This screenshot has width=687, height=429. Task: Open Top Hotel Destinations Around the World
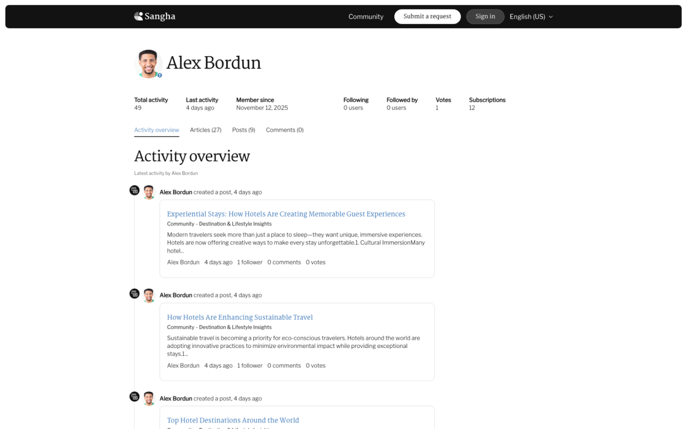tap(233, 420)
